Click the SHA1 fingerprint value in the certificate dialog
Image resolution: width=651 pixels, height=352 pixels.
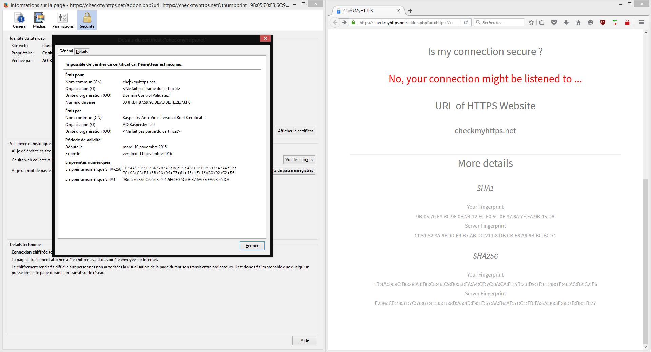coord(176,180)
